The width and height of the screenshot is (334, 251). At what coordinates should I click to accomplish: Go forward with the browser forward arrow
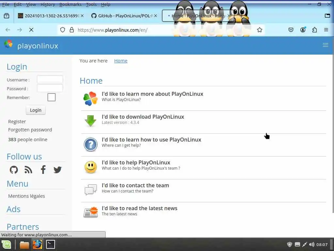(x=20, y=30)
